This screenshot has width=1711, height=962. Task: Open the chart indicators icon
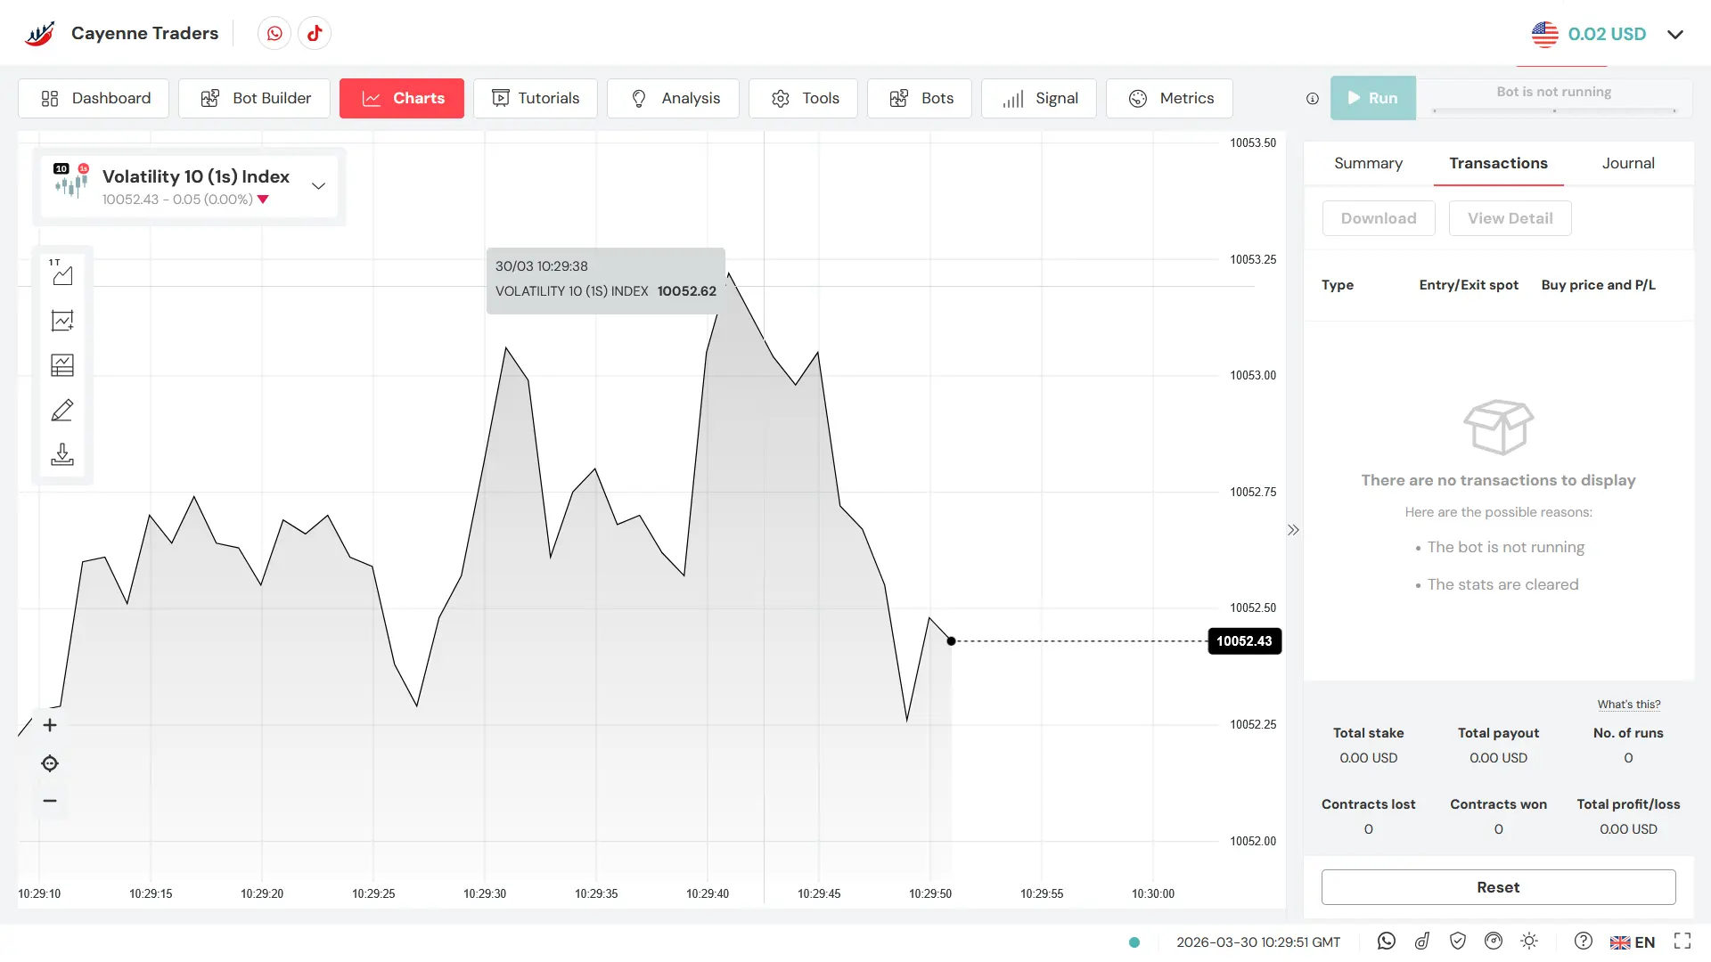(62, 321)
